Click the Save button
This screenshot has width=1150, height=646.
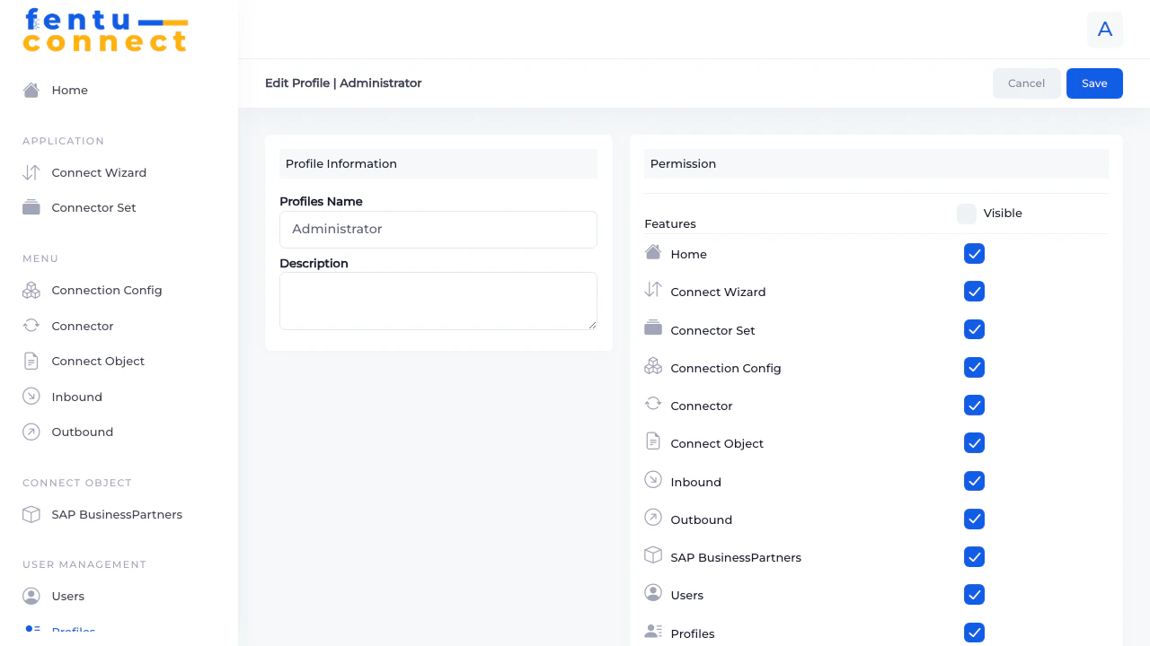1094,83
